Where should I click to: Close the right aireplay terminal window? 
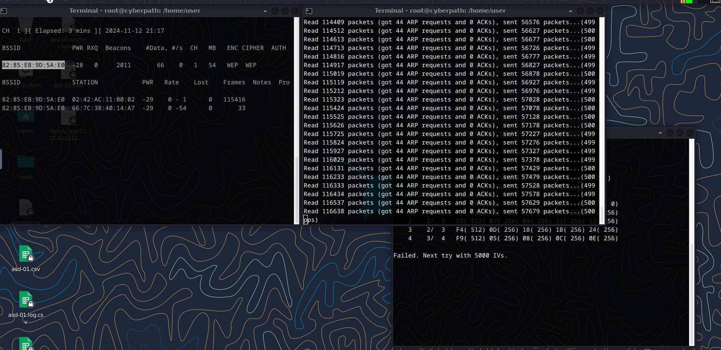[600, 11]
